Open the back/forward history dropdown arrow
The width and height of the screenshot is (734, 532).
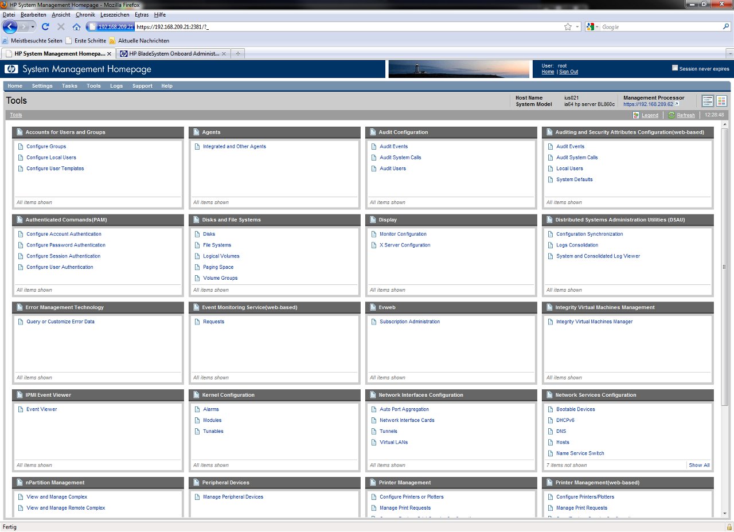coord(33,27)
